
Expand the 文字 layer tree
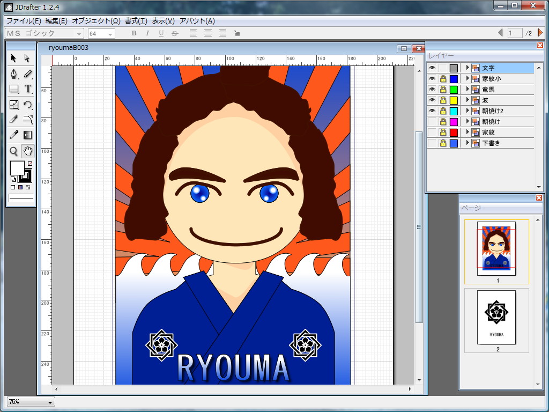467,68
